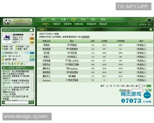Click 申请加入 in the 国际米兰 row
The height and width of the screenshot is (123, 154).
pos(141,68)
